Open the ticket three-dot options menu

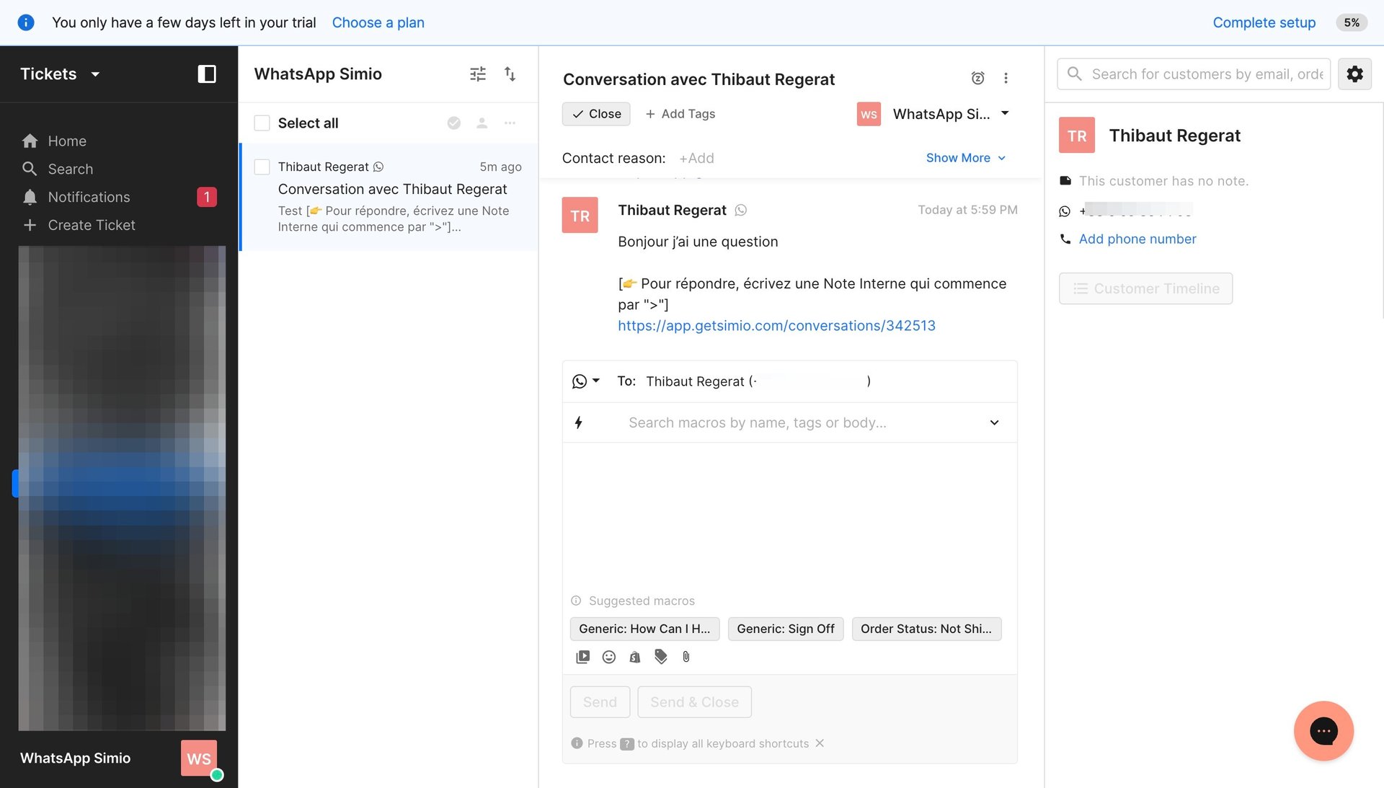click(1006, 78)
